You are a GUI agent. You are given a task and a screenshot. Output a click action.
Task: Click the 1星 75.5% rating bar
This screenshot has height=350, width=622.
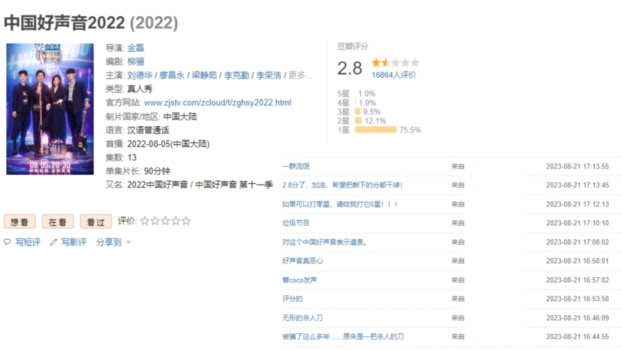[x=376, y=130]
